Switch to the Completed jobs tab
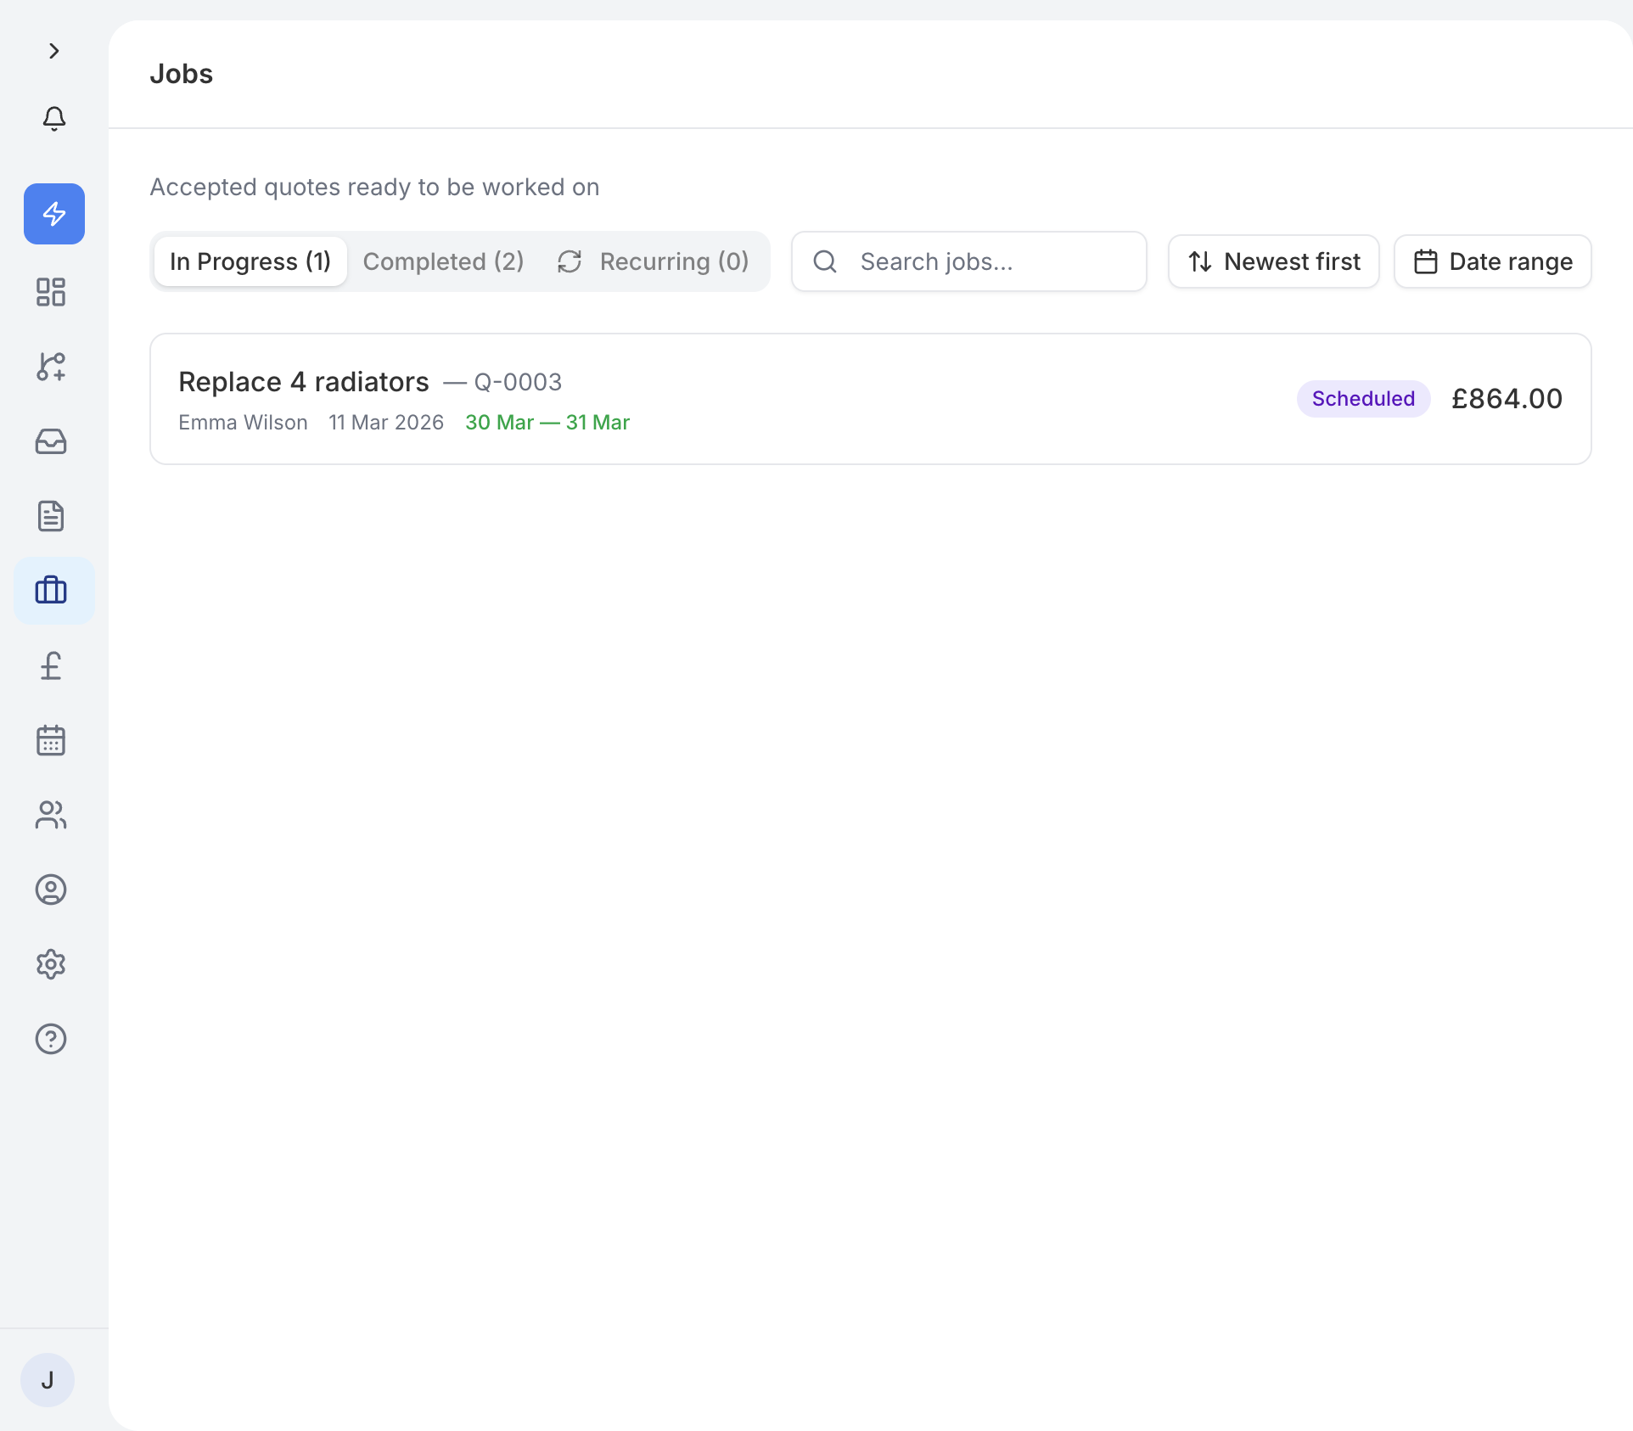This screenshot has width=1633, height=1431. click(443, 261)
